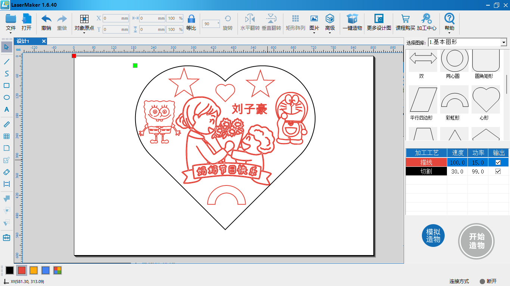Redo with the 重做 arrow
Screen dimensions: 510x286
tap(62, 19)
